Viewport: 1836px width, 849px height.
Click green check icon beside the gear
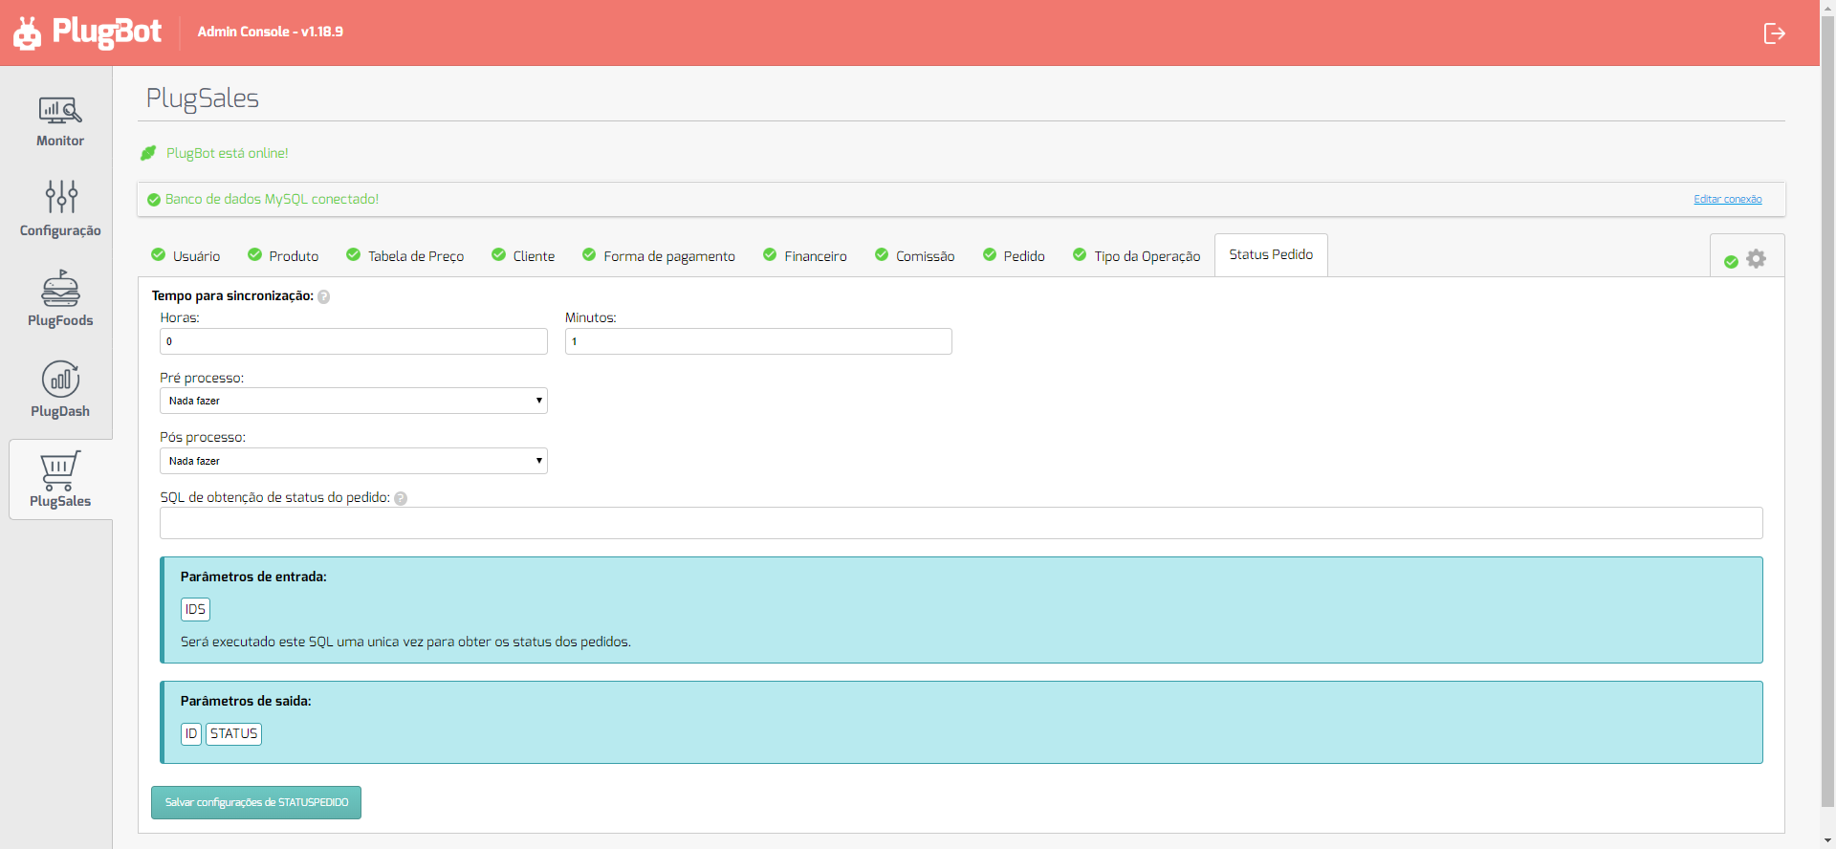tap(1731, 261)
